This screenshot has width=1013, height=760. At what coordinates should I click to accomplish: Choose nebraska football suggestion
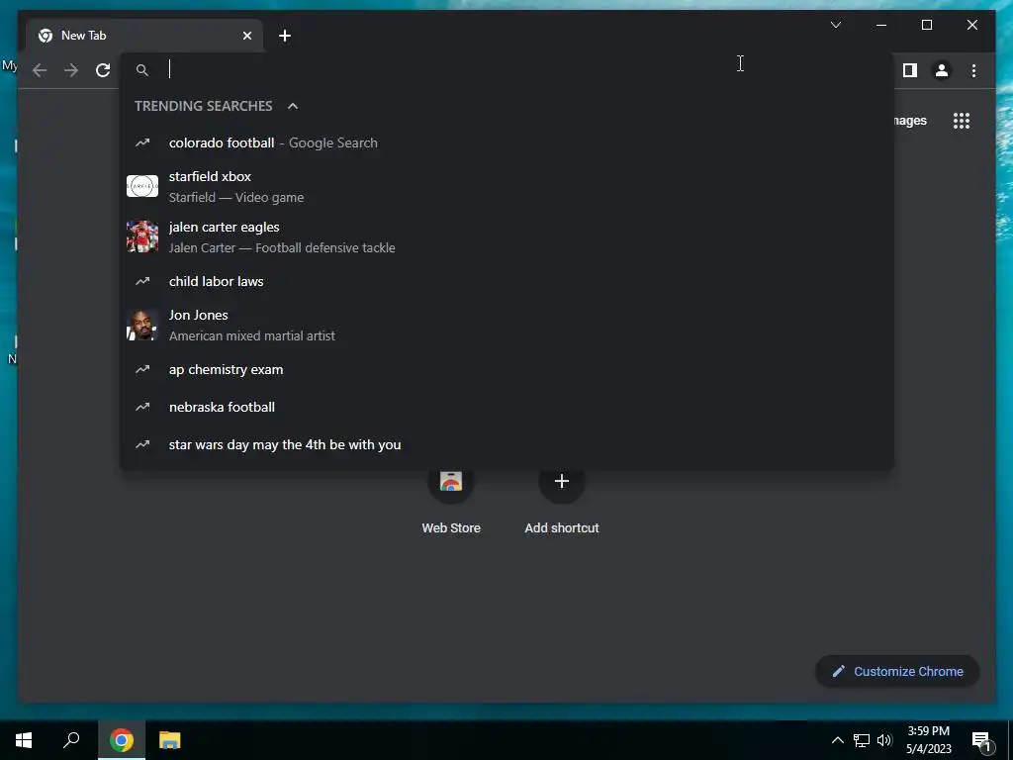[x=506, y=407]
